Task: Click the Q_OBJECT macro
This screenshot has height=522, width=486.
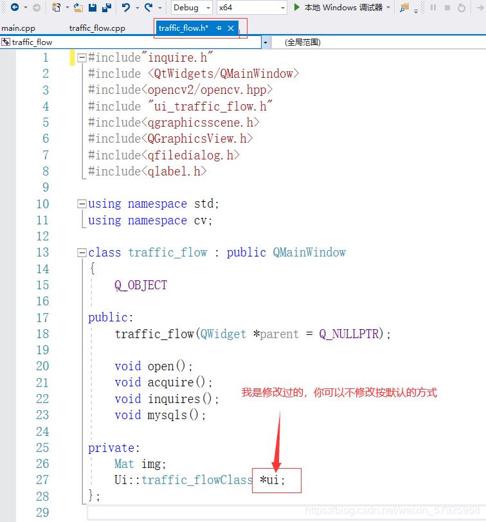Action: pos(141,285)
